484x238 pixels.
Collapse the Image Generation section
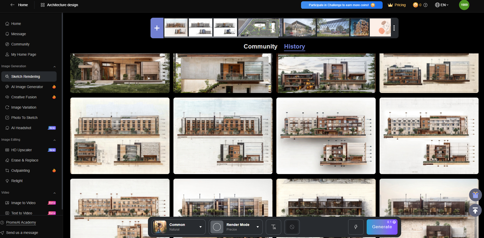pos(54,66)
